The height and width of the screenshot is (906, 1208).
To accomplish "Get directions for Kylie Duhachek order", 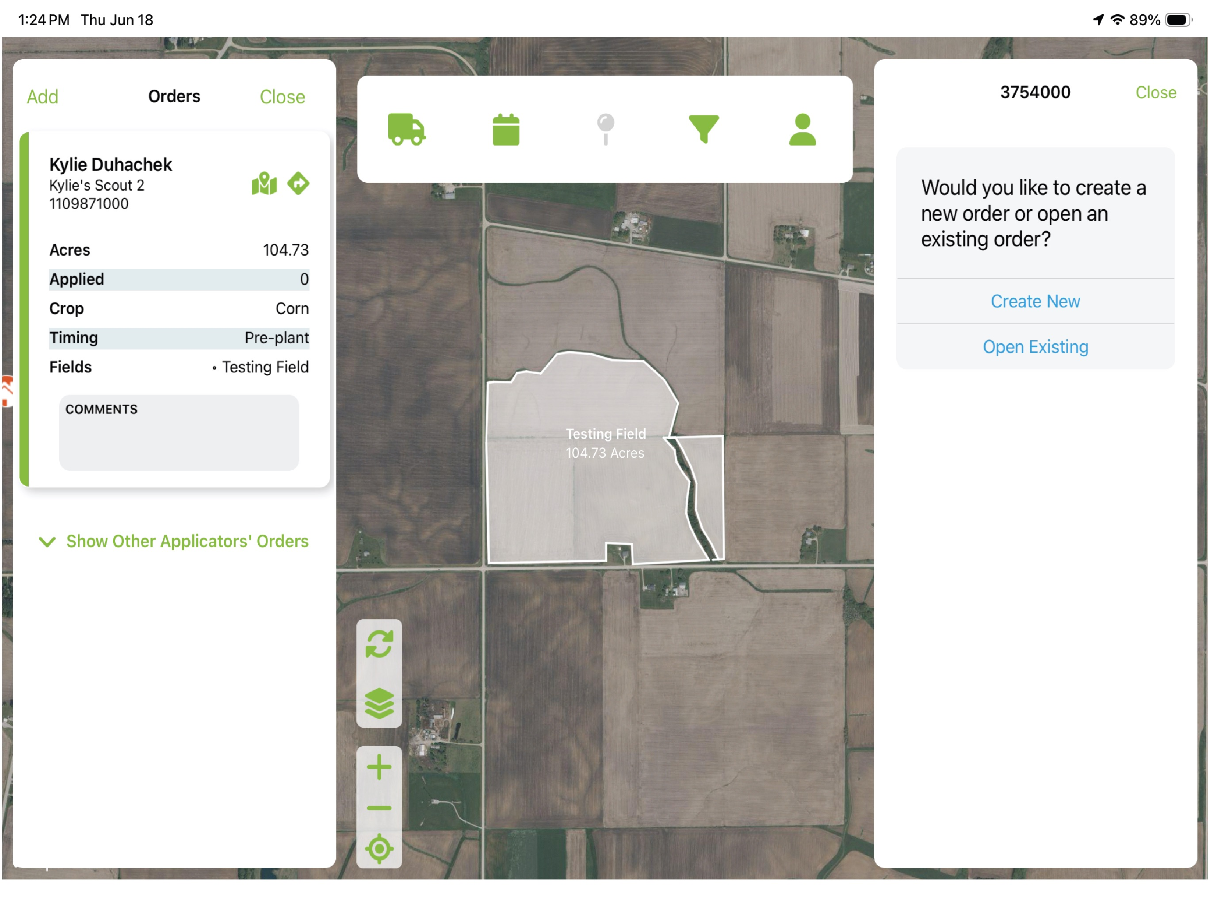I will (x=298, y=183).
